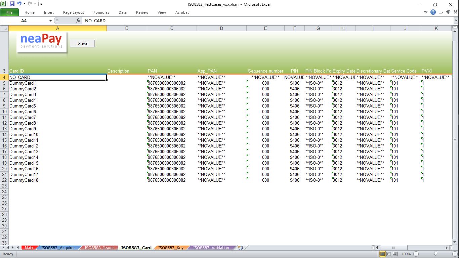Click the Excel application icon in title bar
459x258 pixels.
pyautogui.click(x=4, y=4)
